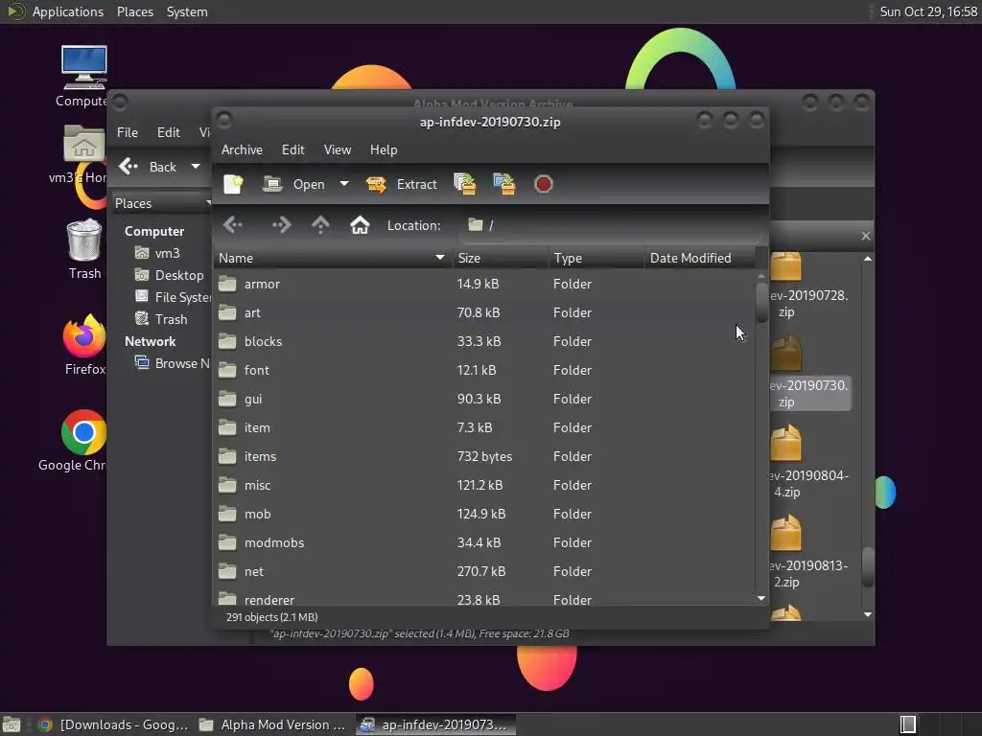Select the items folder row
Screen dimensions: 982x736
(x=484, y=456)
